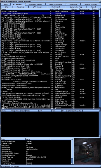The image size is (101, 168).
Task: Select LCTO.cl Arena 3 server
Action: pyautogui.click(x=50, y=31)
